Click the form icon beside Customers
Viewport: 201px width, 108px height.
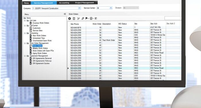[31, 28]
